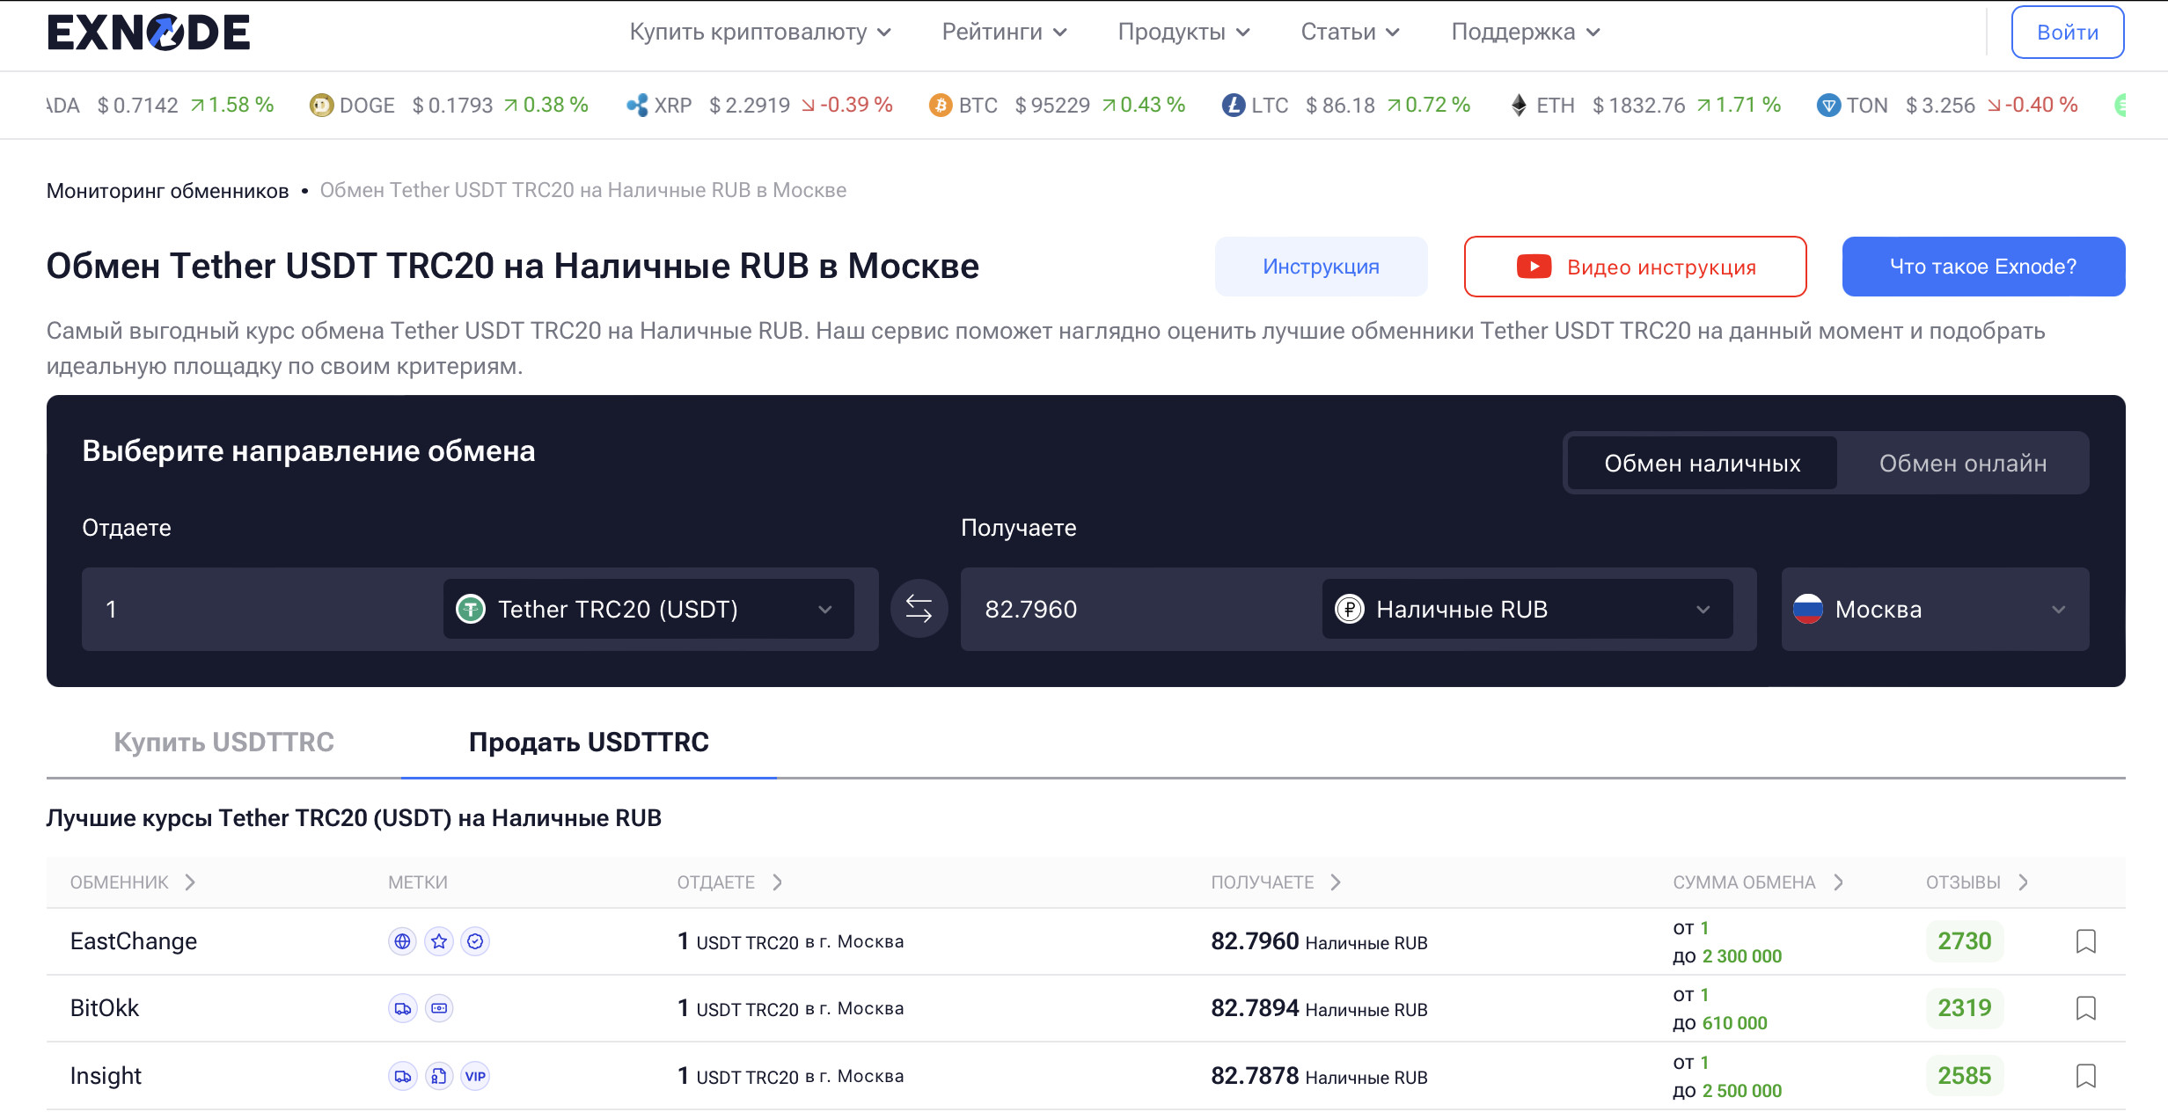Bookmark the BitOkk exchanger row
The width and height of the screenshot is (2168, 1112).
point(2085,1008)
